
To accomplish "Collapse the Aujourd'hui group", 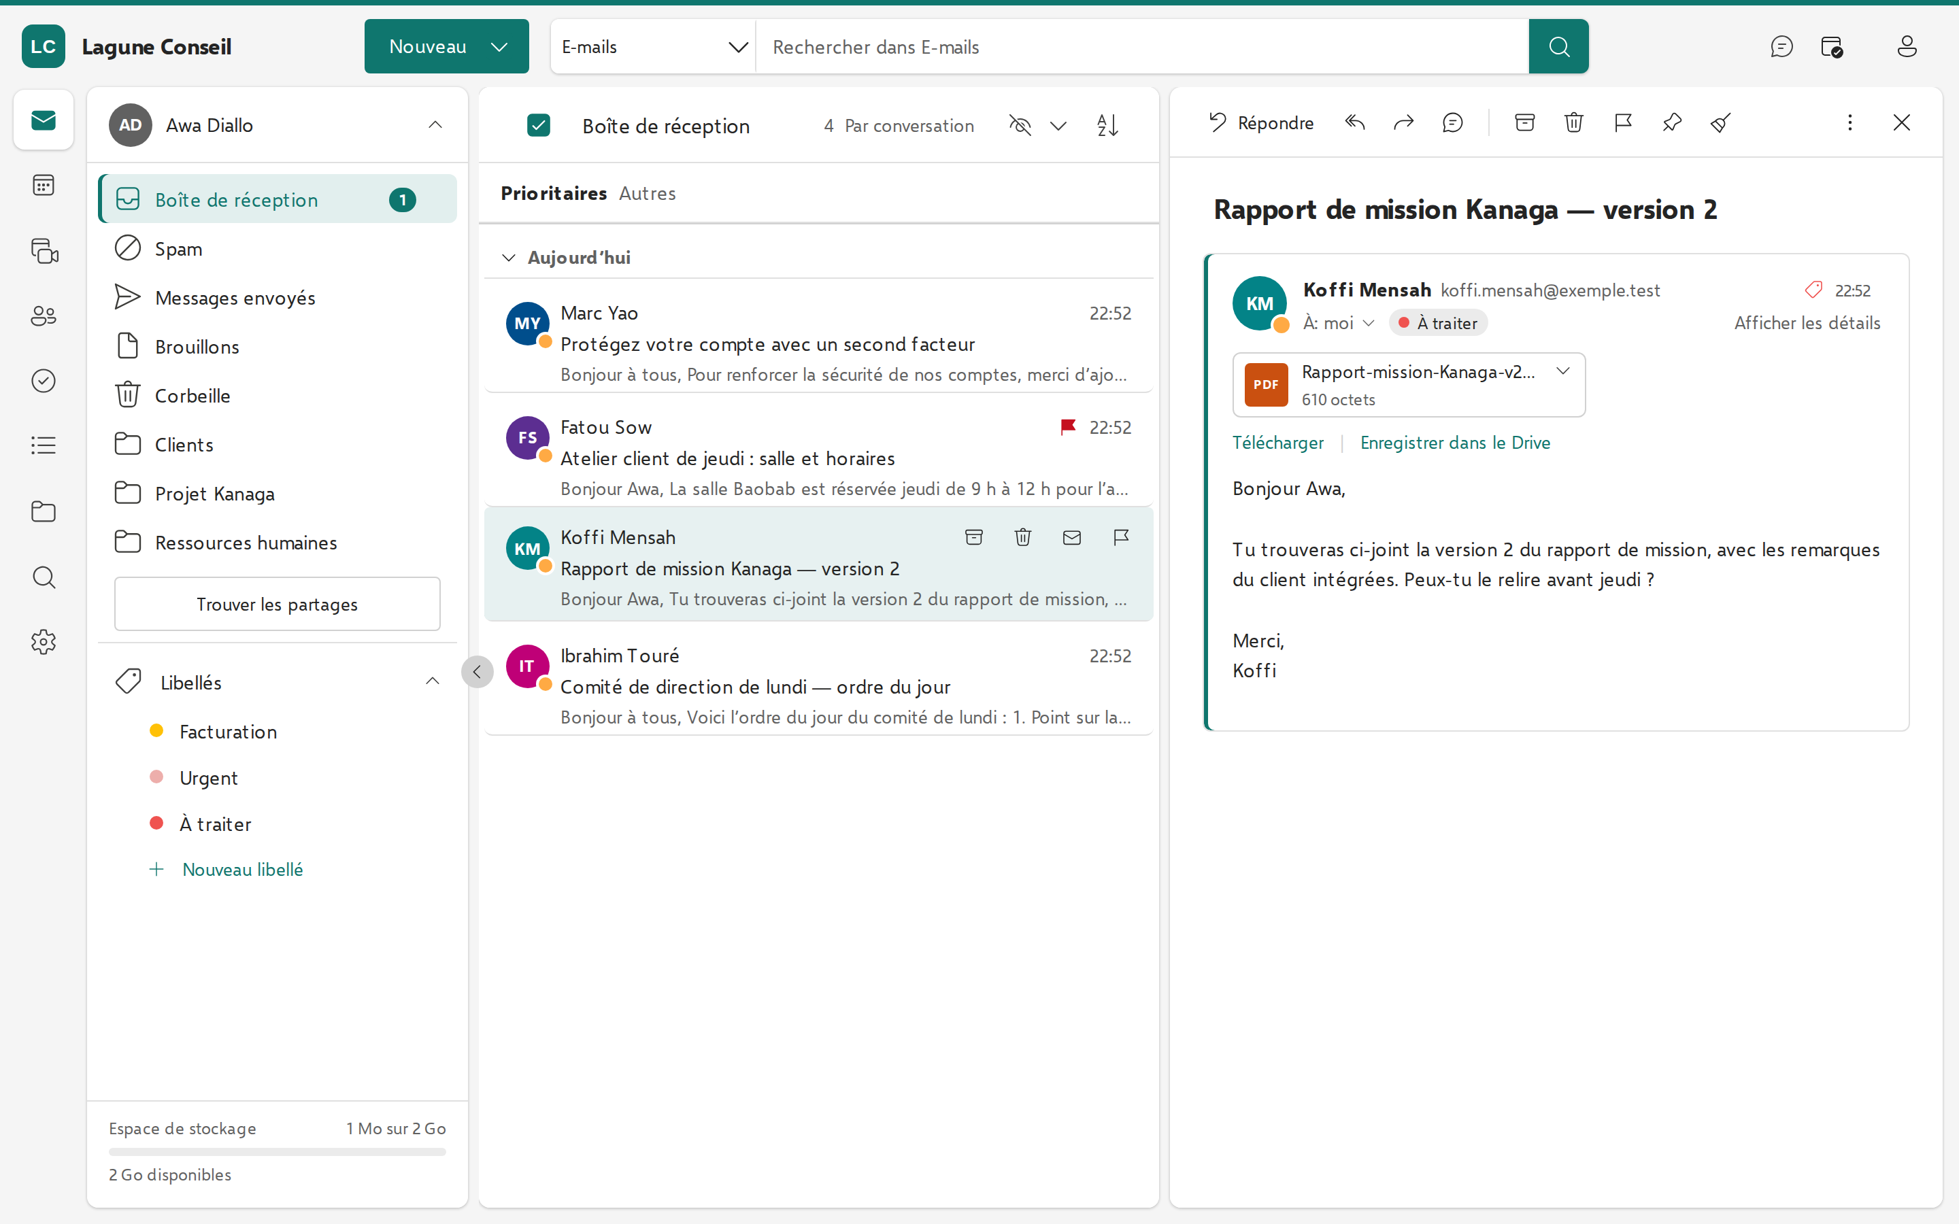I will [508, 258].
